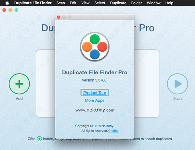Open the View menu
Image resolution: width=195 pixels, height=150 pixels.
click(85, 3)
